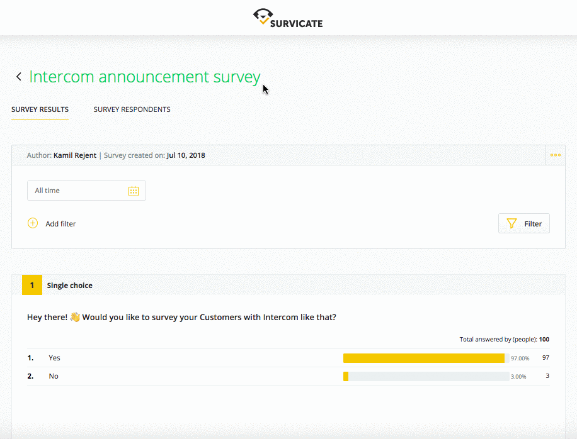577x439 pixels.
Task: Click the response count 97
Action: pyautogui.click(x=546, y=357)
